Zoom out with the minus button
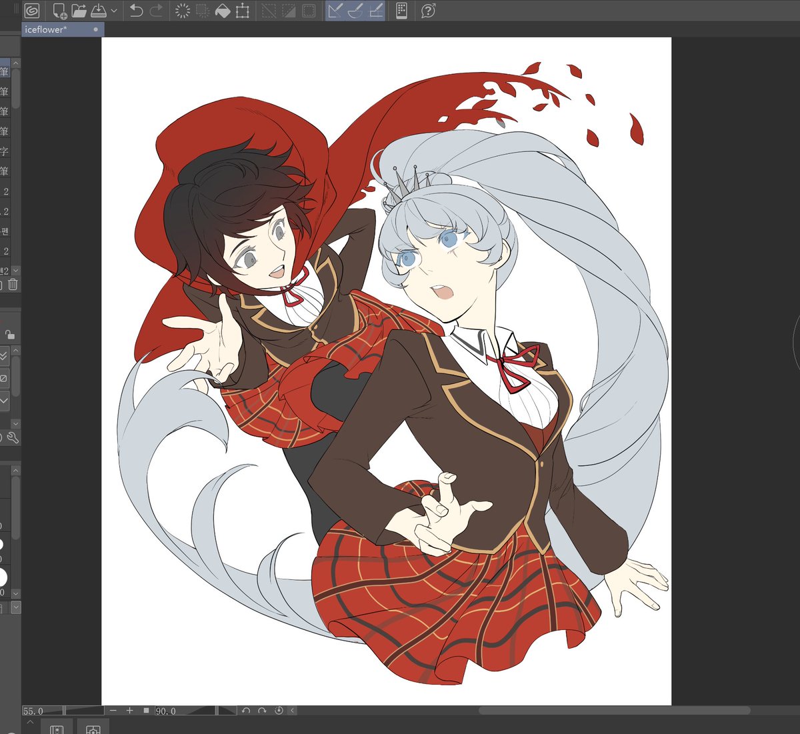Screen dimensions: 800x734 113,711
